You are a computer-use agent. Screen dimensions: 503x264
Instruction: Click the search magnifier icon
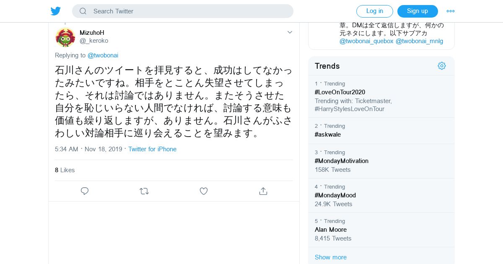[83, 11]
